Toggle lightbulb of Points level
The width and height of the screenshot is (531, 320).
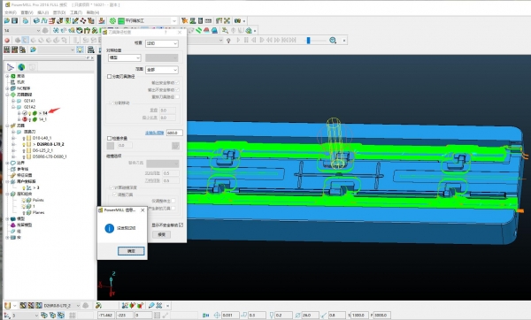pos(24,200)
